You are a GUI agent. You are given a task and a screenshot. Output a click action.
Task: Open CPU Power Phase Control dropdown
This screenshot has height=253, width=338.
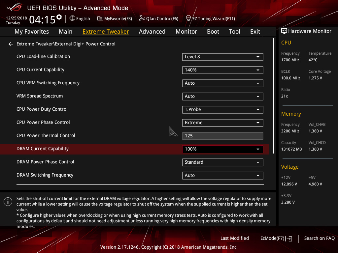tap(223, 123)
